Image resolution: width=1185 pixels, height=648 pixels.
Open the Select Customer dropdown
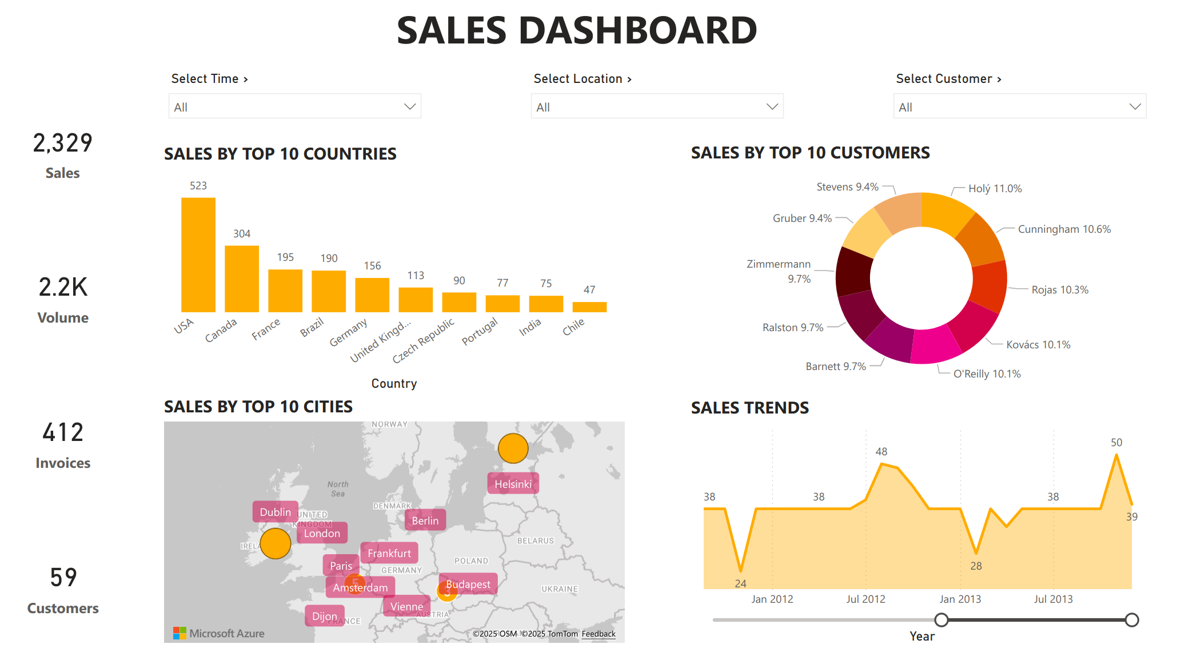click(1019, 106)
